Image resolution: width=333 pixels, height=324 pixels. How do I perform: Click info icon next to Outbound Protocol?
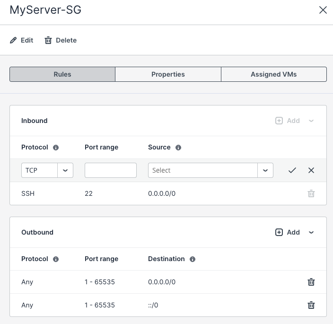tap(56, 259)
